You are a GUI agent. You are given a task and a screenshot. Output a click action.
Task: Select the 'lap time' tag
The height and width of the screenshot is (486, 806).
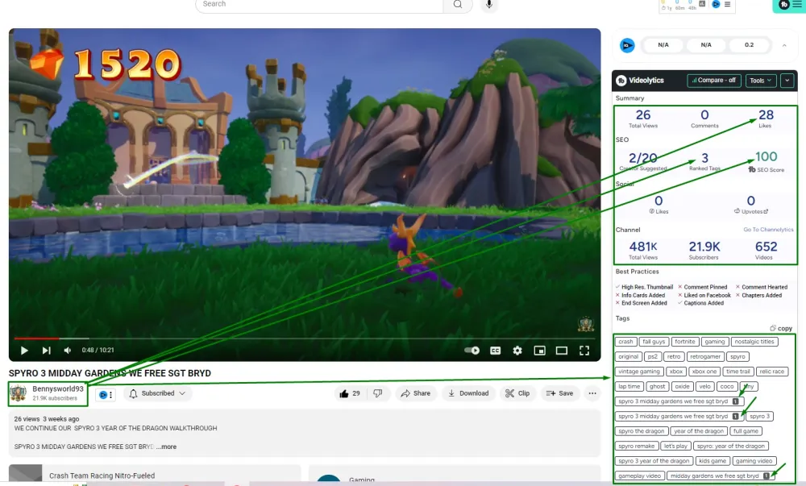(629, 386)
